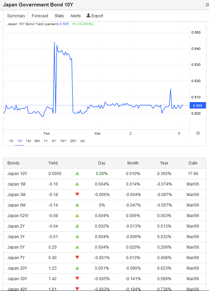
Task: Open the Japan 30Y bond link
Action: pyautogui.click(x=17, y=279)
